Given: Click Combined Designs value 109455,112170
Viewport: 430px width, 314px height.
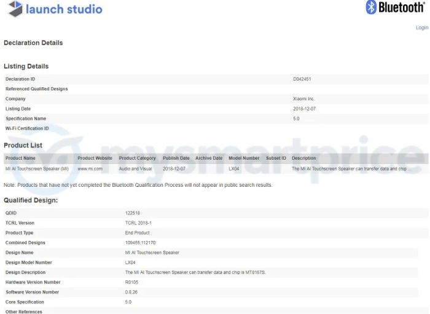Looking at the screenshot, I should tap(141, 243).
